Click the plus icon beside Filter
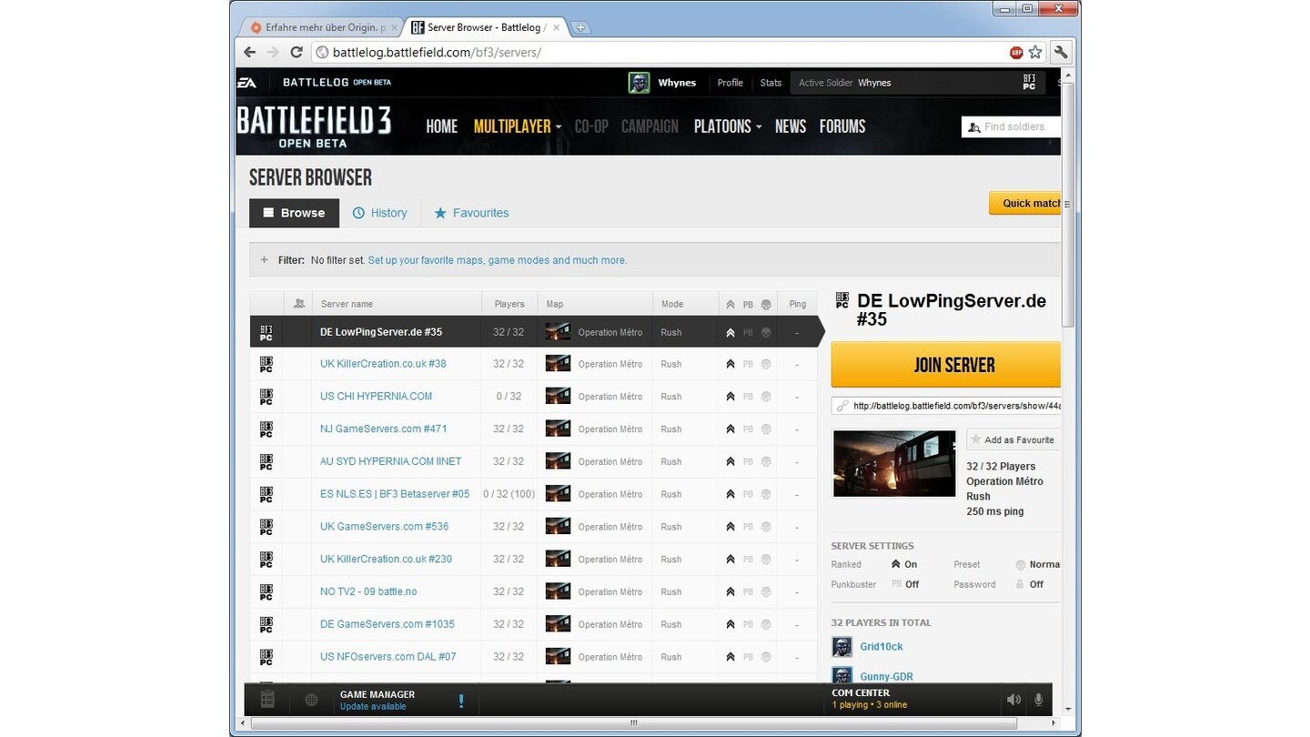The image size is (1310, 737). 264,259
